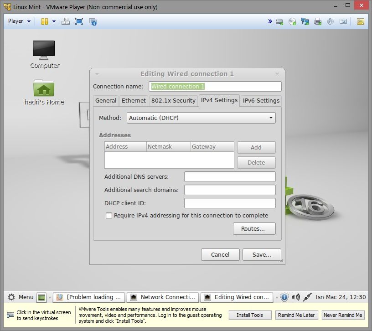Click the Netmask column header
This screenshot has height=331, width=372.
click(168, 147)
